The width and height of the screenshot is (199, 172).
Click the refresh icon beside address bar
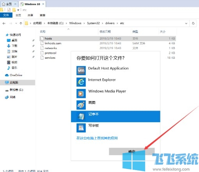pos(193,23)
